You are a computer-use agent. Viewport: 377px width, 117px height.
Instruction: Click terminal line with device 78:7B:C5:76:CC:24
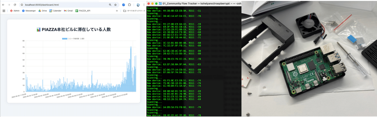point(174,59)
